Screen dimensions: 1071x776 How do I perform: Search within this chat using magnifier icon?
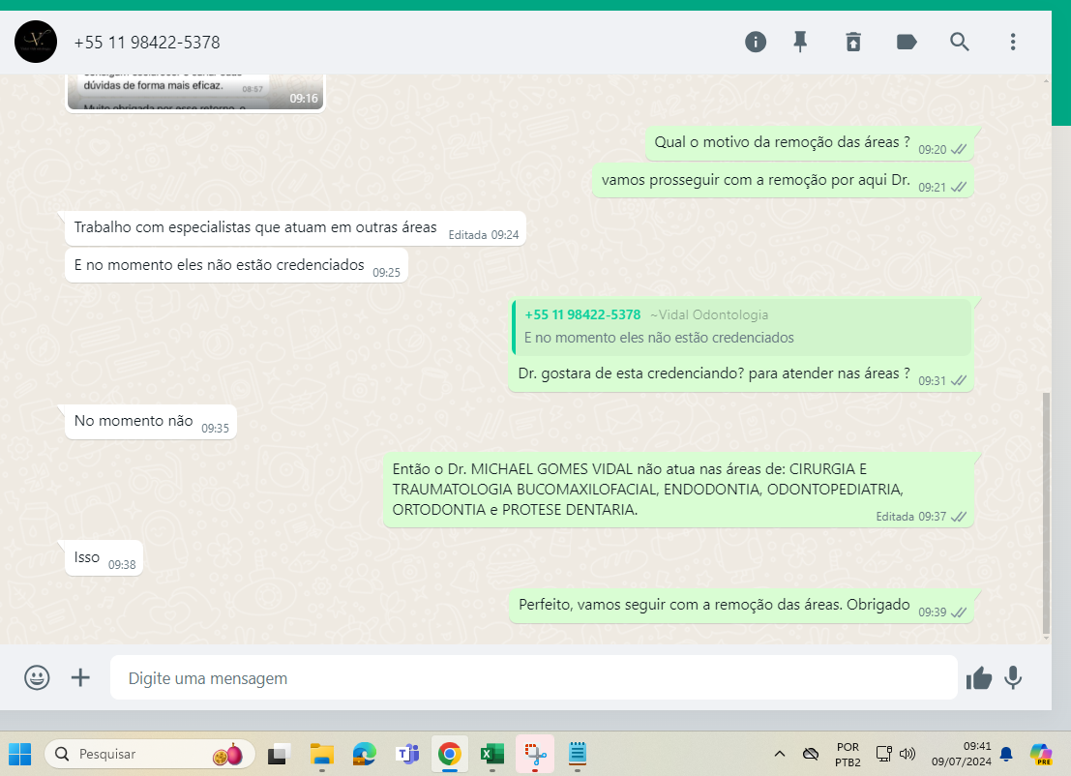click(960, 43)
